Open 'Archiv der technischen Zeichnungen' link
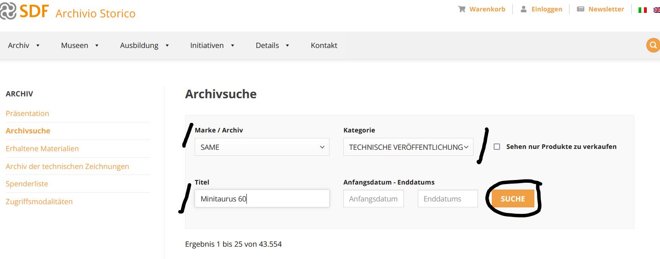Viewport: 660px width, 259px height. click(67, 166)
